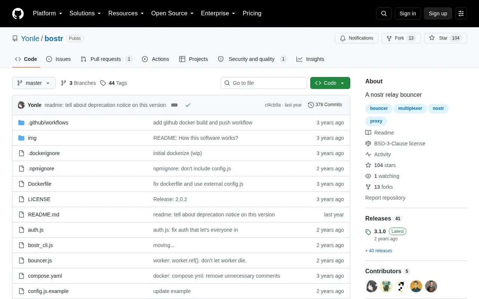Click the history clock icon by 378 Commits
The height and width of the screenshot is (299, 479).
coord(311,105)
